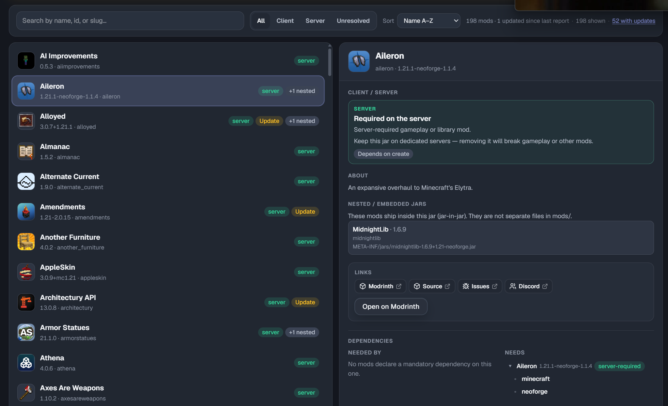The image size is (668, 406).
Task: Click the Update badge on Architectury API
Action: [x=305, y=302]
